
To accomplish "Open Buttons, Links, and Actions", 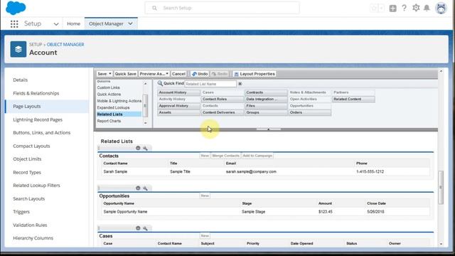I will (x=42, y=133).
